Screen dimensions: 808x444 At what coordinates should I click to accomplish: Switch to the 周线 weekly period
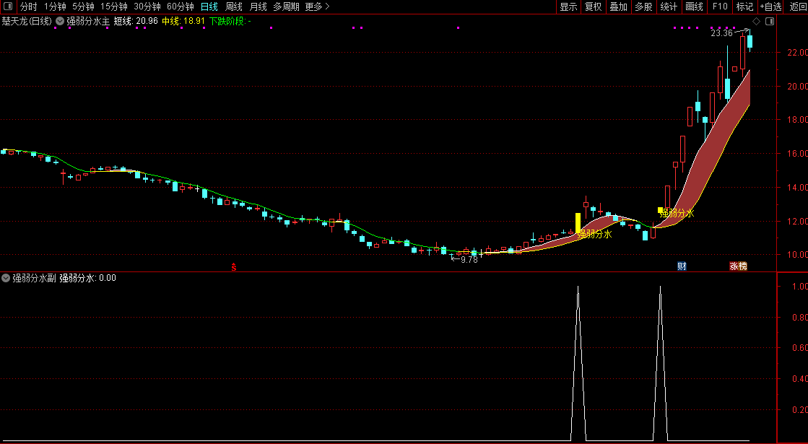tap(234, 6)
